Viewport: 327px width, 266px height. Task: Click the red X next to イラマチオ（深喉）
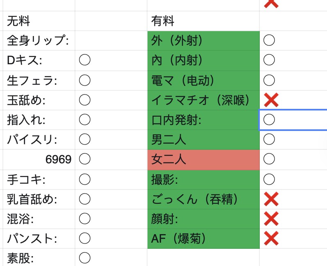(x=271, y=100)
